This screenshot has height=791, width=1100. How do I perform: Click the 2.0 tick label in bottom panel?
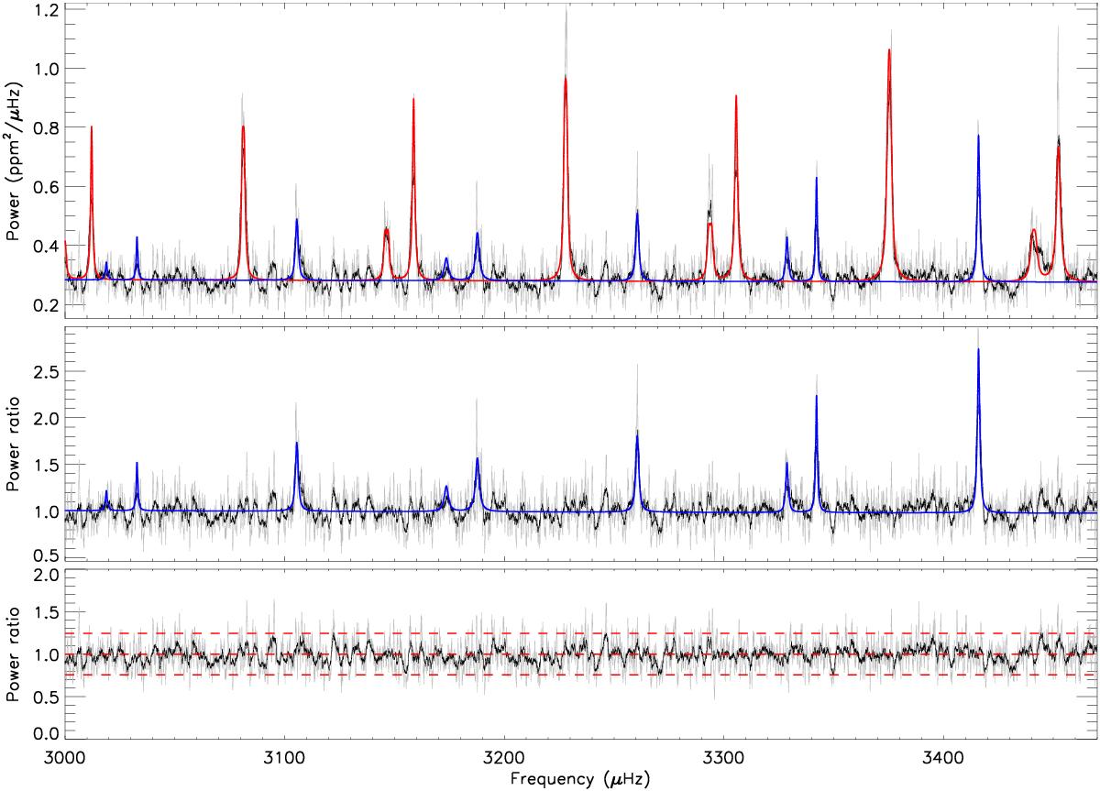pyautogui.click(x=41, y=576)
